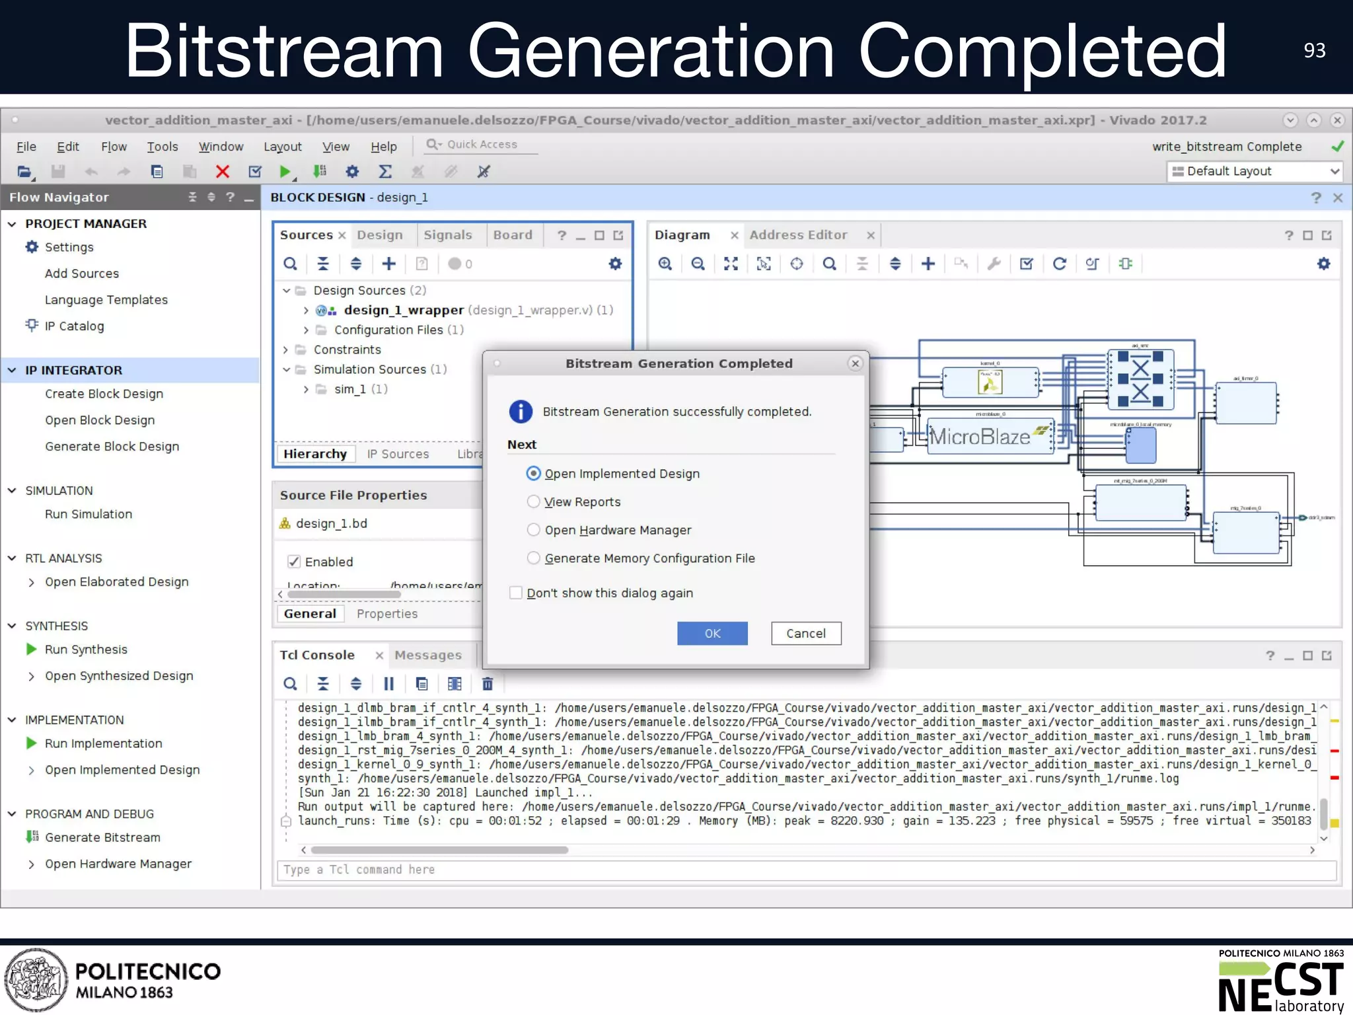Click the IP Catalog icon in Flow Navigator

point(32,326)
